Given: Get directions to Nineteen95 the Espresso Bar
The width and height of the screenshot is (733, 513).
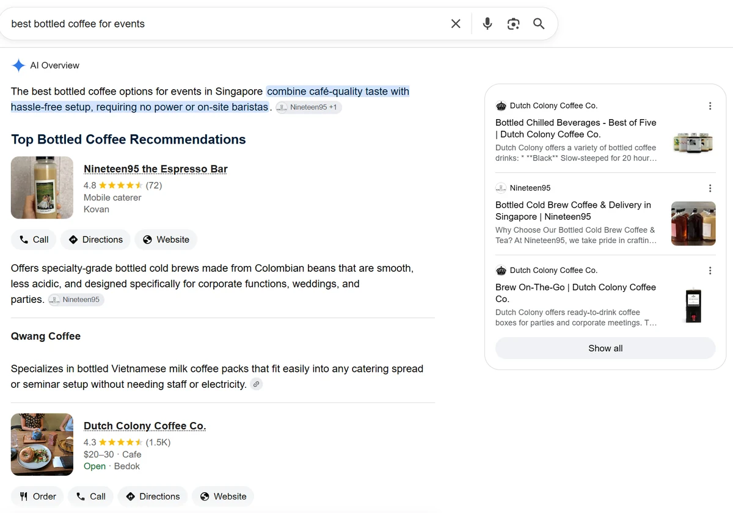Looking at the screenshot, I should tap(95, 239).
